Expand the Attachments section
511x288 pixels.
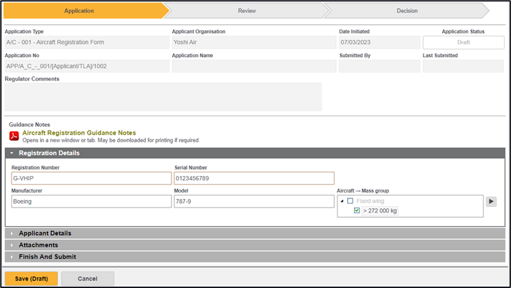coord(38,245)
